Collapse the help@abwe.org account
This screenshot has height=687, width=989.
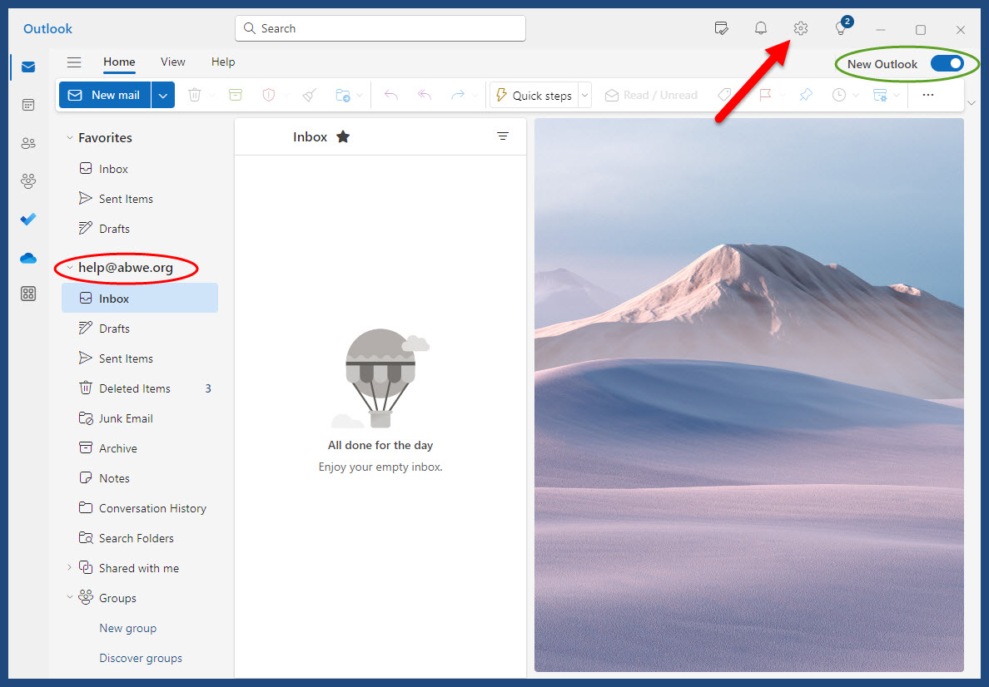(x=69, y=268)
